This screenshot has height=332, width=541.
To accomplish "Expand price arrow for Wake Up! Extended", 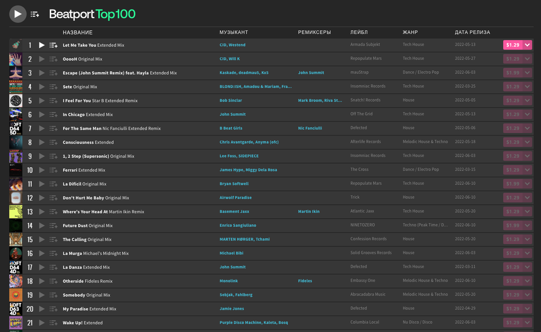I will pyautogui.click(x=527, y=323).
